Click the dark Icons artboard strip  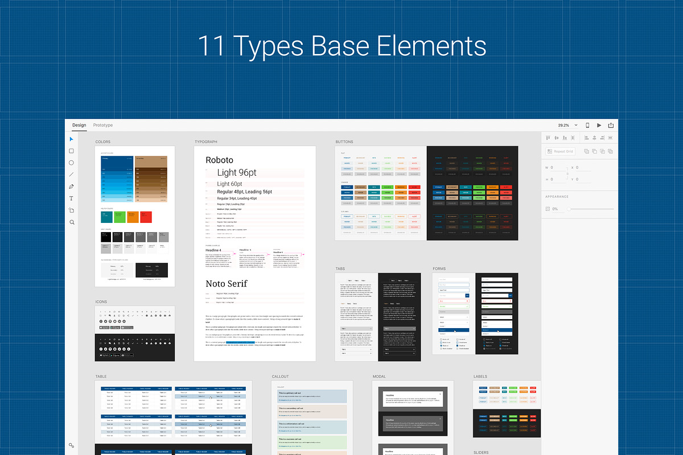(x=135, y=347)
